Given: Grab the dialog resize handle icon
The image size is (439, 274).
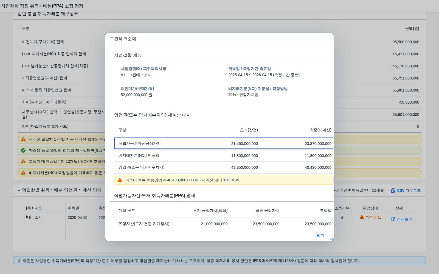Looking at the screenshot, I should 331,239.
